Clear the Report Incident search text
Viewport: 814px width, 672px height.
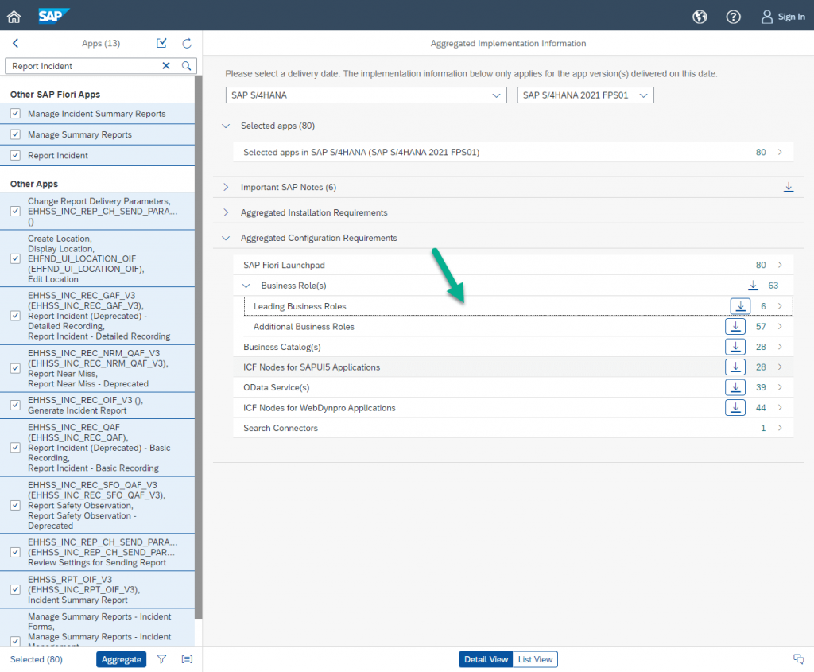[166, 65]
